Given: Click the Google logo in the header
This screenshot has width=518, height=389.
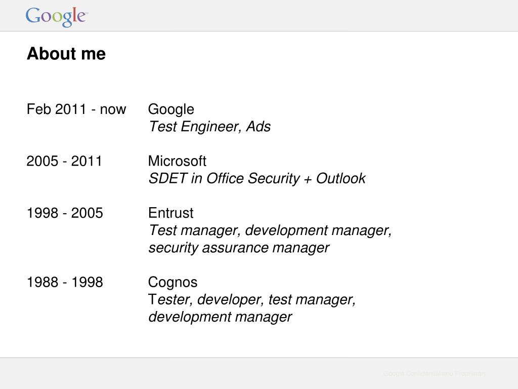Looking at the screenshot, I should click(57, 17).
